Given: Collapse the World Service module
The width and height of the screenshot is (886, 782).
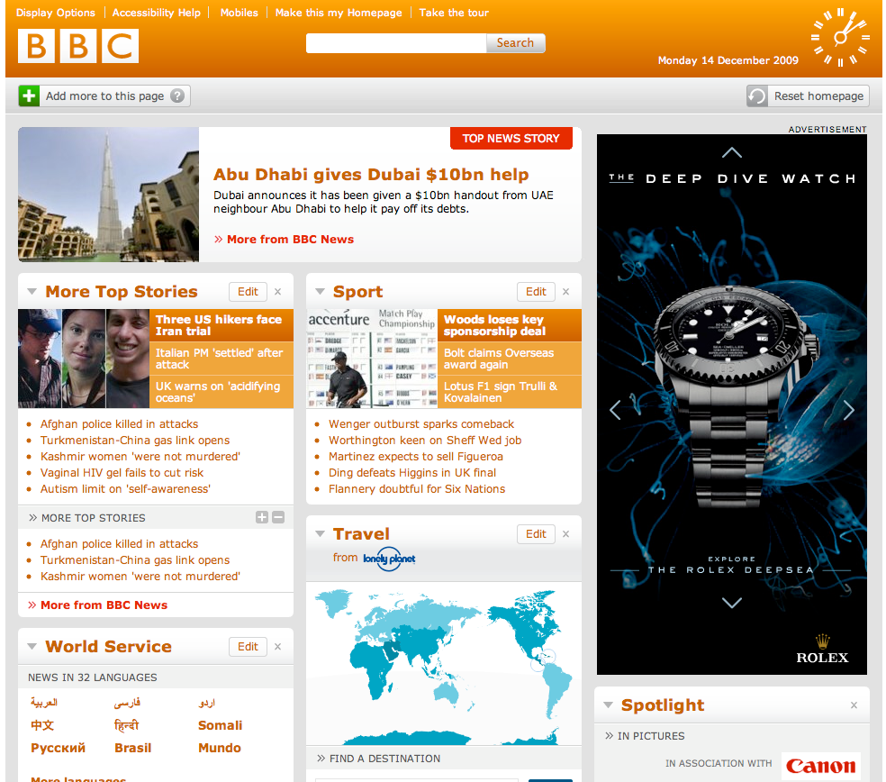Looking at the screenshot, I should pos(32,646).
